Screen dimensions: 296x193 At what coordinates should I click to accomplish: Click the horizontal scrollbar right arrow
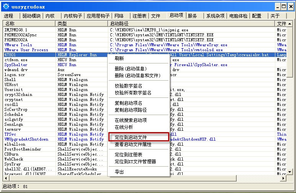(x=283, y=178)
